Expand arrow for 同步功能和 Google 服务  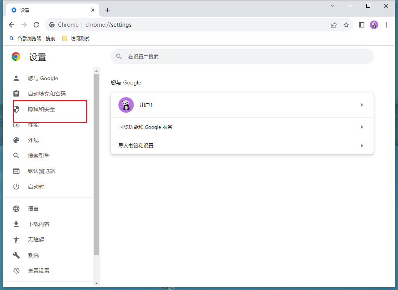click(362, 127)
